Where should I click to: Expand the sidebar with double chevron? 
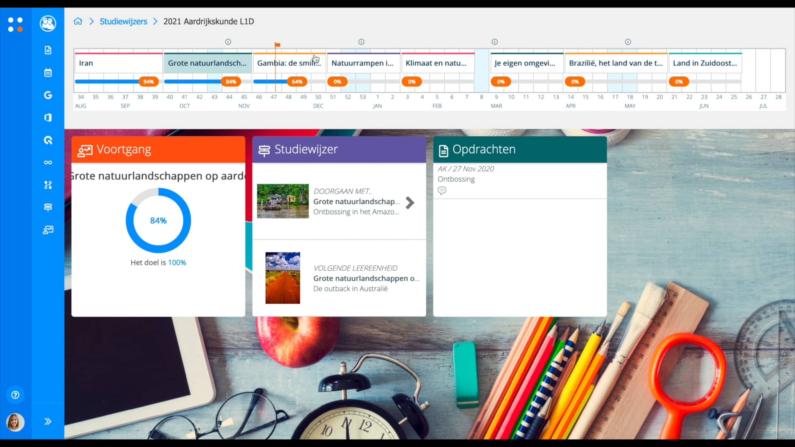[48, 421]
